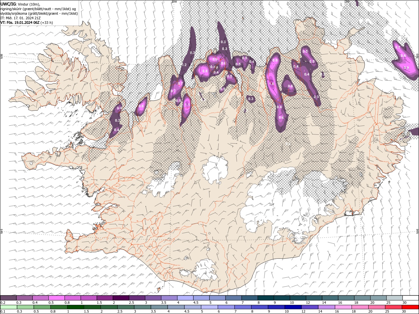Screen dimensions: 419x314
Task: Click the 15W longitude label at top
Action: point(347,1)
